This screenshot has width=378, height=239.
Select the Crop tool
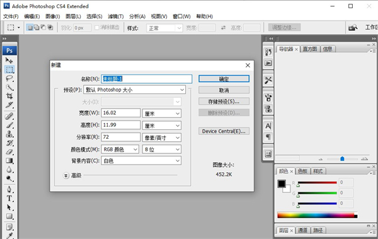click(x=9, y=96)
